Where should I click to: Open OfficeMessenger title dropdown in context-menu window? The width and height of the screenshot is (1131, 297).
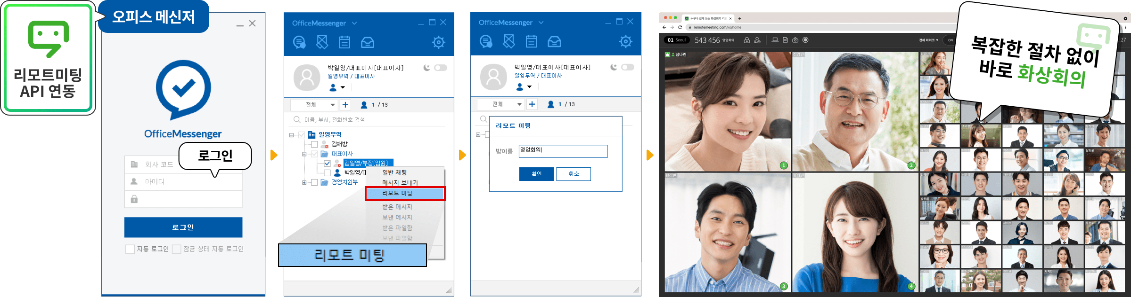[x=354, y=23]
